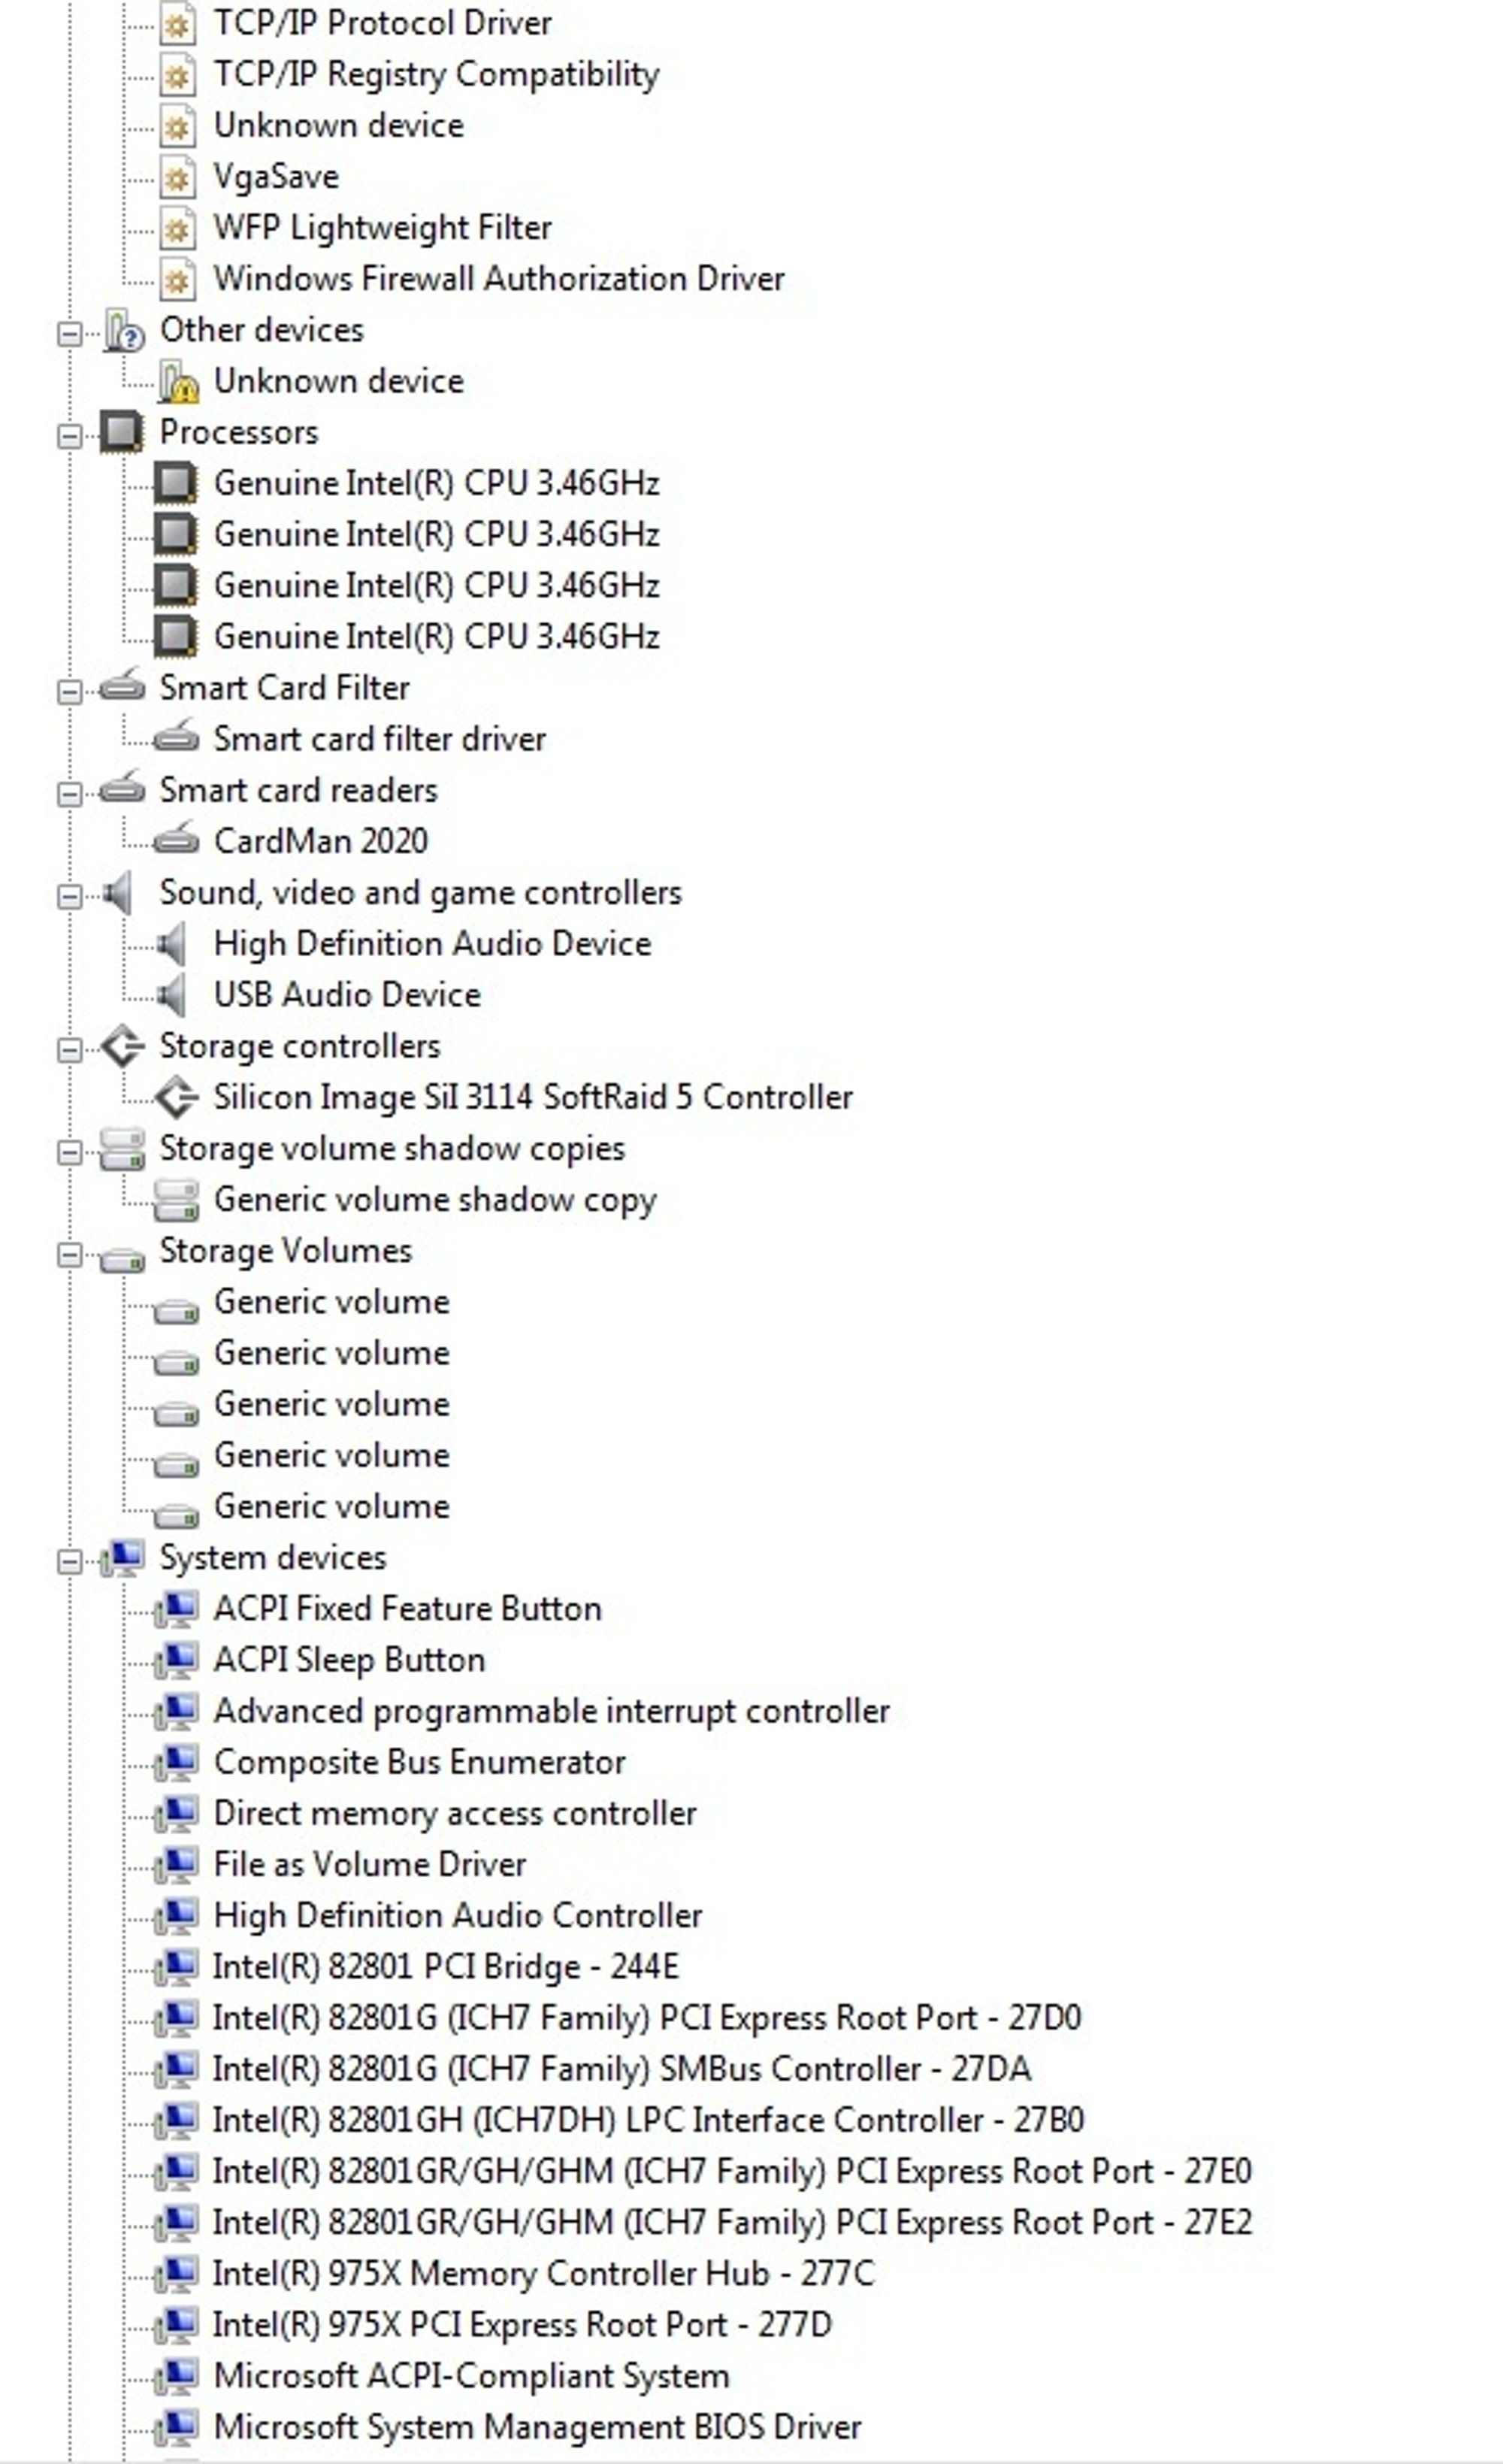Viewport: 1503px width, 2464px height.
Task: Select Microsoft ACPI-Compliant System
Action: tap(471, 2375)
